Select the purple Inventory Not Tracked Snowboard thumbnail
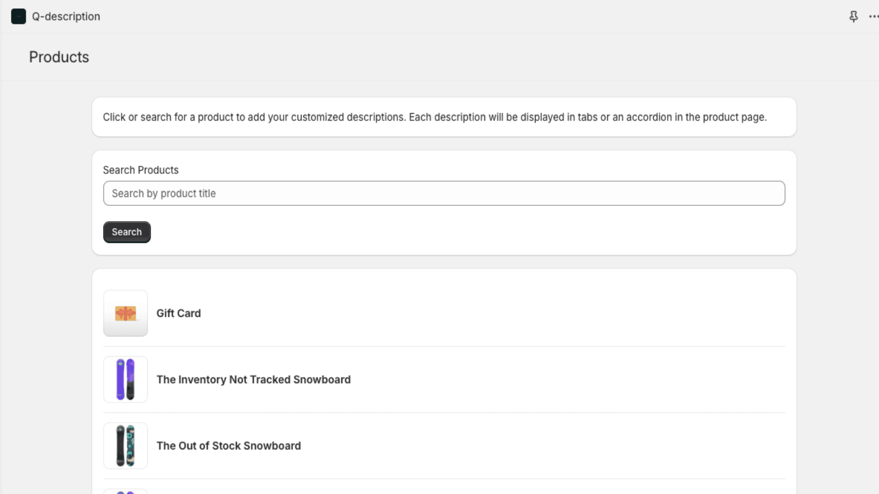The width and height of the screenshot is (879, 494). [x=125, y=379]
